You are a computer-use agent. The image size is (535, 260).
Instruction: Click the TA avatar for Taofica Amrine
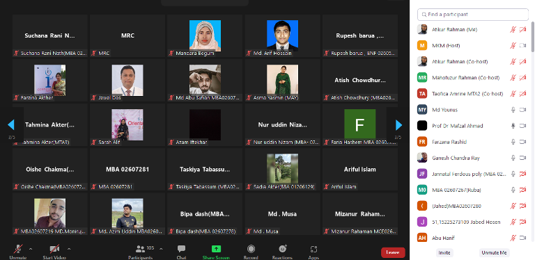click(422, 94)
